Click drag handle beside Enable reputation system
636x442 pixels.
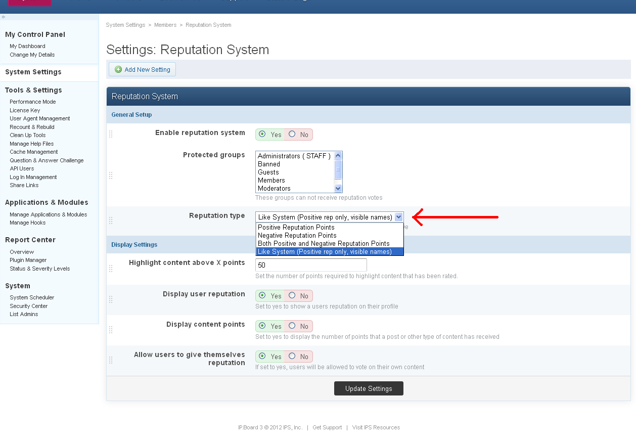[x=111, y=134]
